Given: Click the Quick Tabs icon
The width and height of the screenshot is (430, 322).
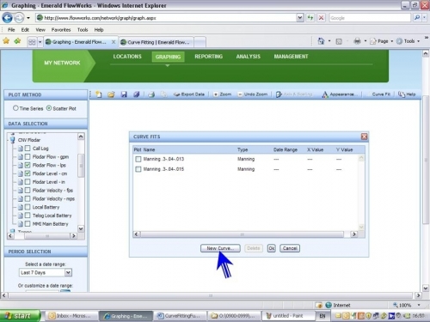Looking at the screenshot, I should tap(32, 42).
